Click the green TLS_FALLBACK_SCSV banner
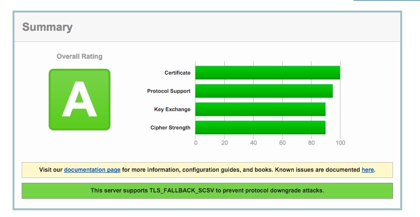This screenshot has width=420, height=217. [207, 191]
